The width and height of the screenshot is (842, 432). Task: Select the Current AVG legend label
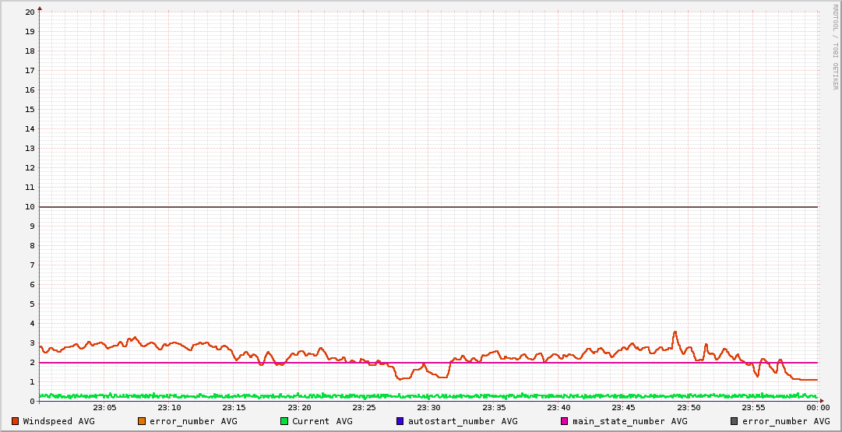click(x=322, y=421)
